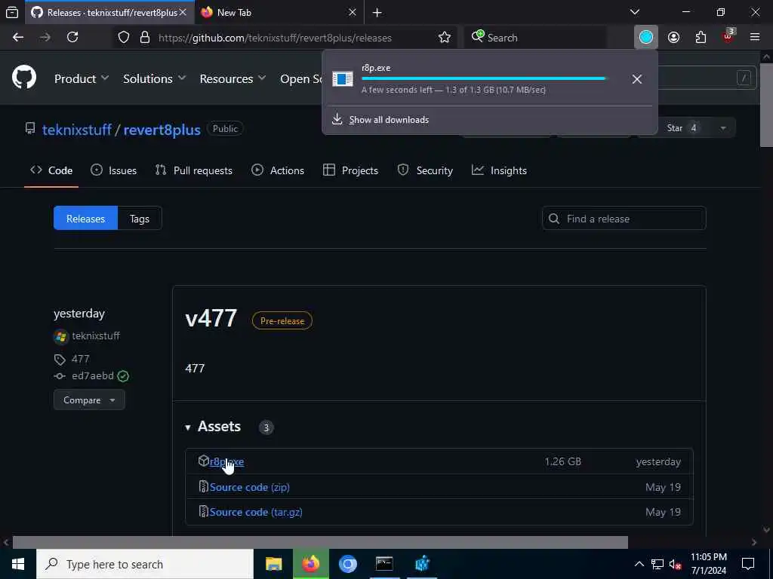This screenshot has width=773, height=579.
Task: Open the Pull requests tab
Action: click(194, 170)
